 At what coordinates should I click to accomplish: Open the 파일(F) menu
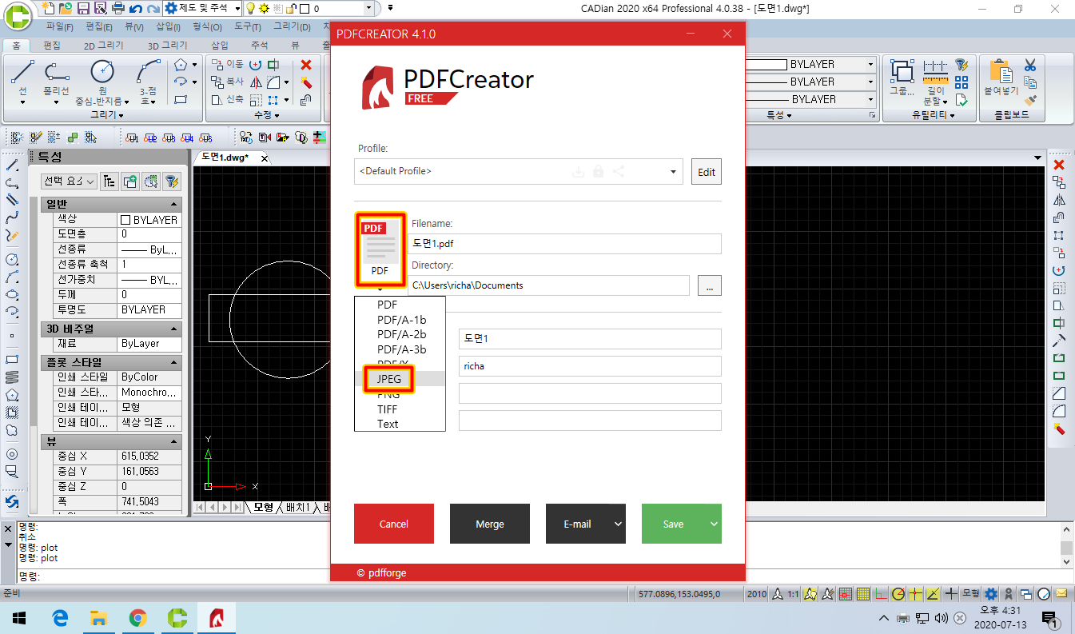coord(59,26)
